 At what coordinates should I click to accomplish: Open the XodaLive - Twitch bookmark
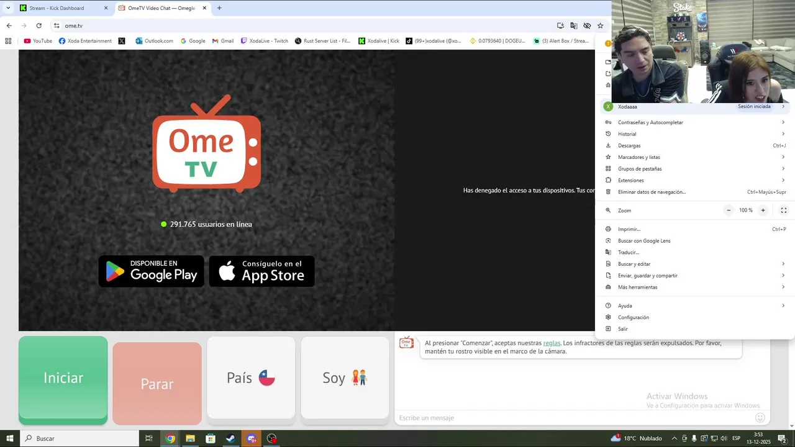(265, 41)
